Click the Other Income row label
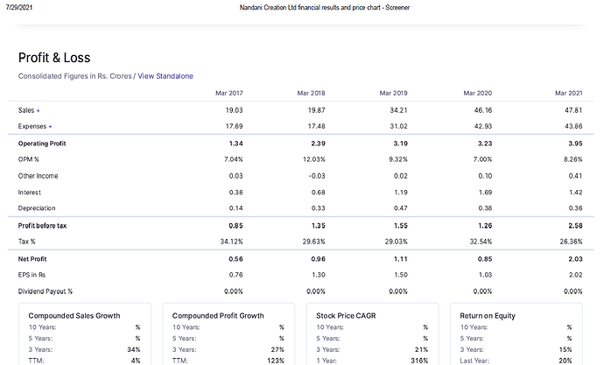The height and width of the screenshot is (365, 604). click(x=38, y=176)
